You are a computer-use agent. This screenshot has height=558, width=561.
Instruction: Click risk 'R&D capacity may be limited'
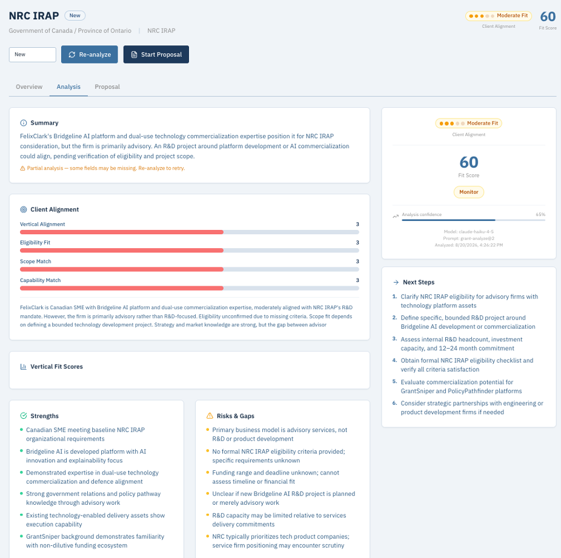pyautogui.click(x=279, y=520)
